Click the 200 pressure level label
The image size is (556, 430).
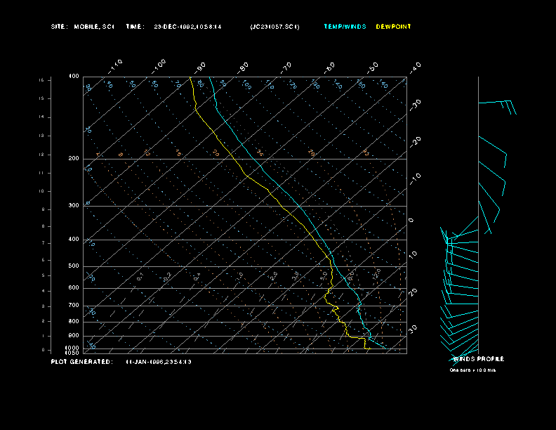74,159
